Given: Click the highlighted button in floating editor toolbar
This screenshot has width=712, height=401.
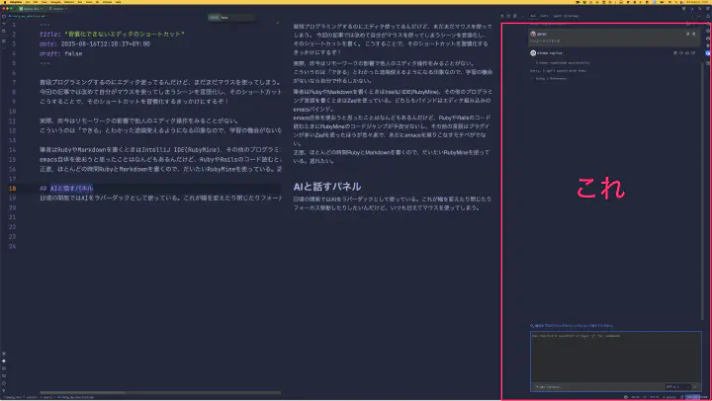Looking at the screenshot, I should click(214, 17).
